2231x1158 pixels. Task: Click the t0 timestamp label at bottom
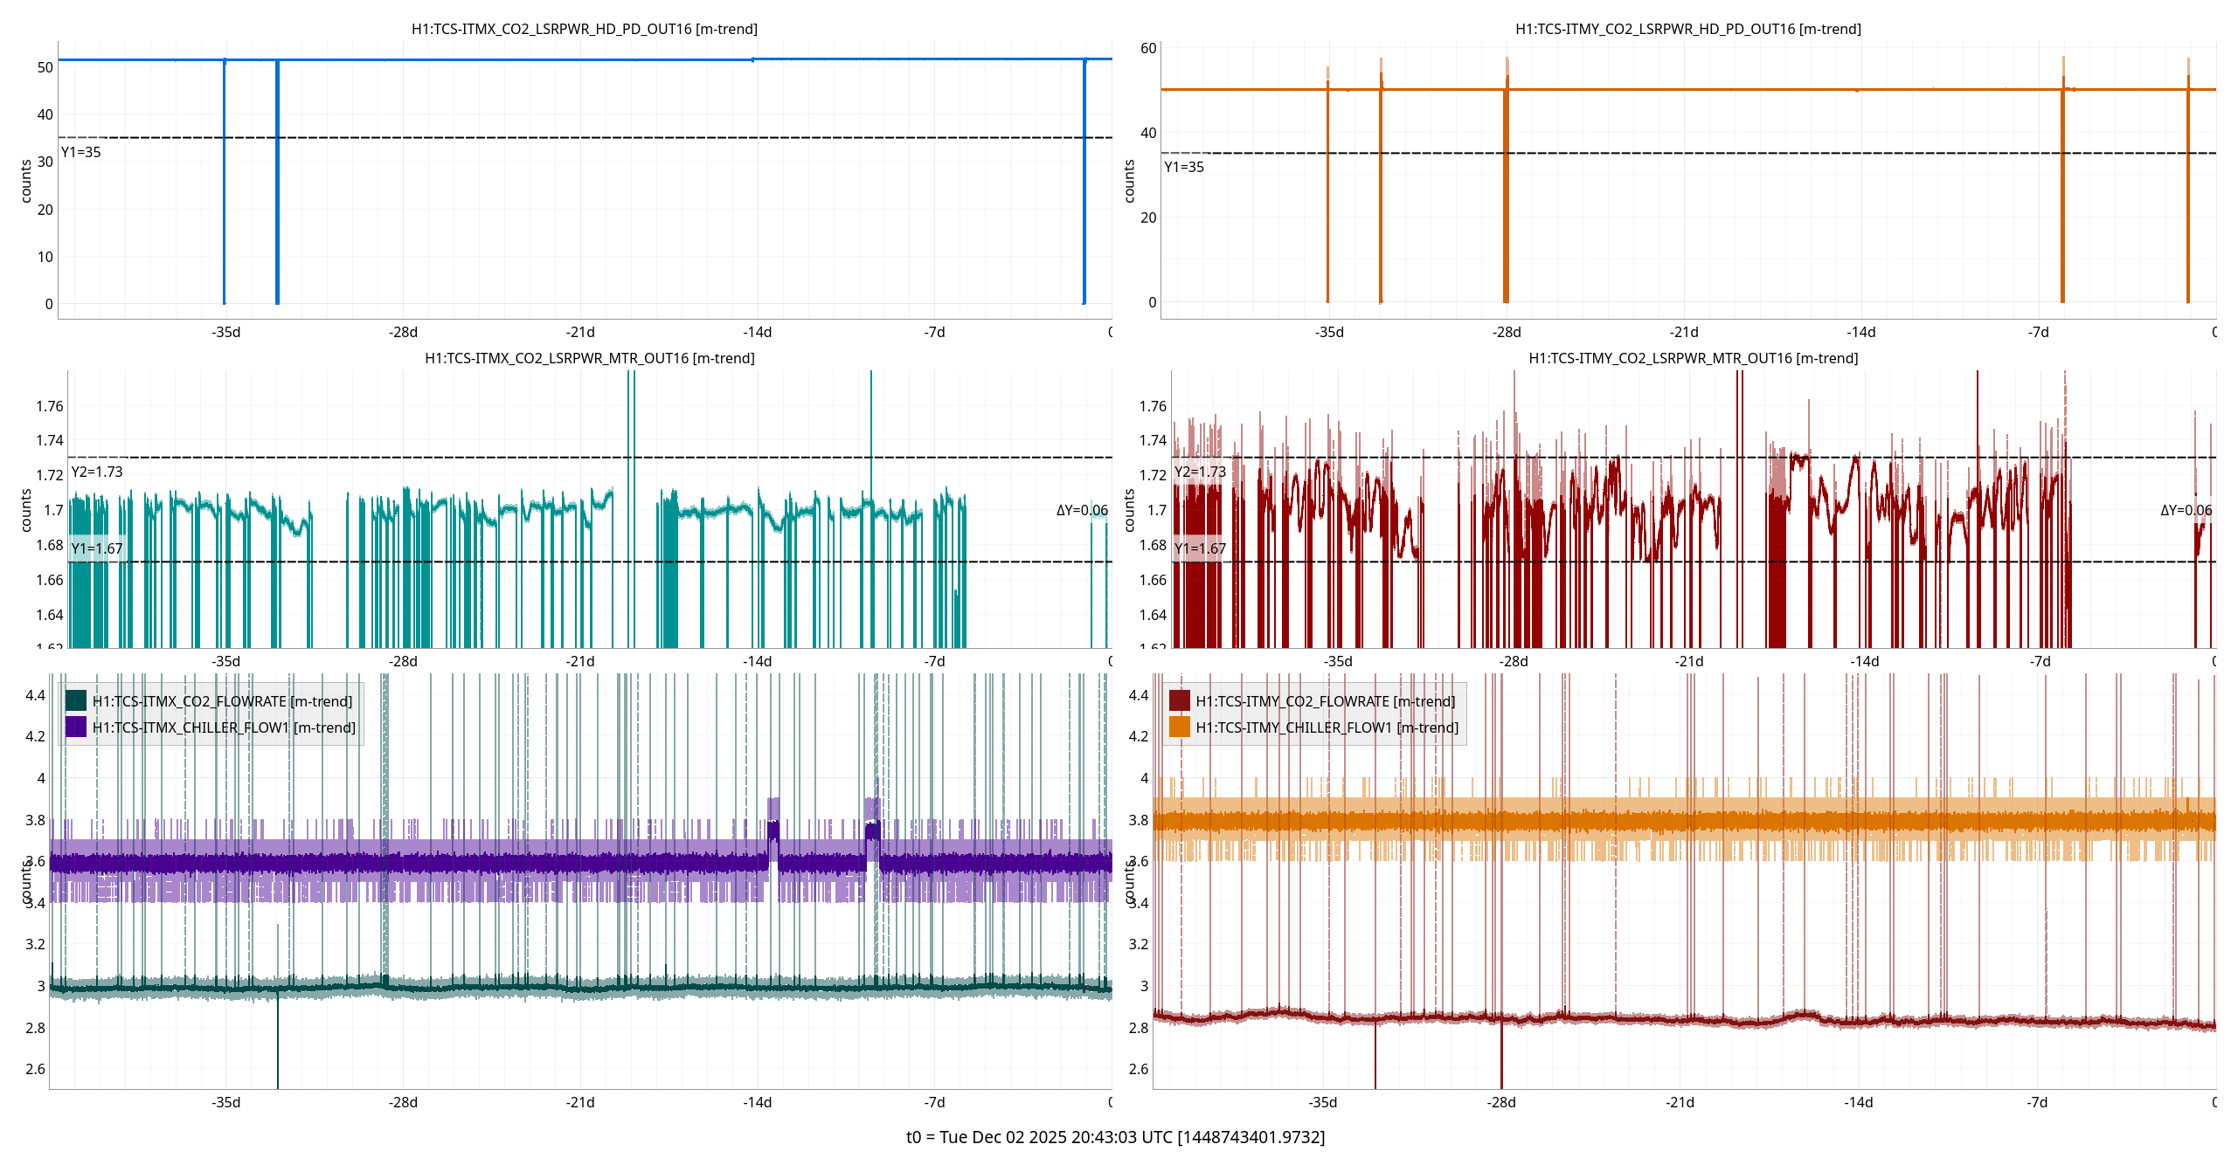[1115, 1136]
